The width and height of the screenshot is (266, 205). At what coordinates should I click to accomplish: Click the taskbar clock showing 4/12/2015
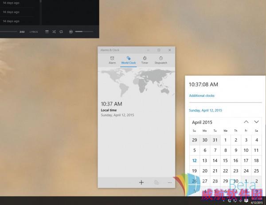point(257,201)
